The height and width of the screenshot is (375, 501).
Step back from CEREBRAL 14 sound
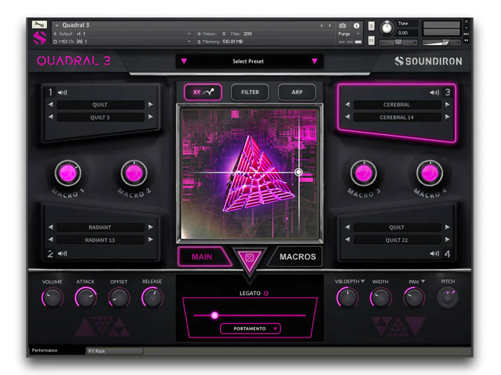[348, 117]
